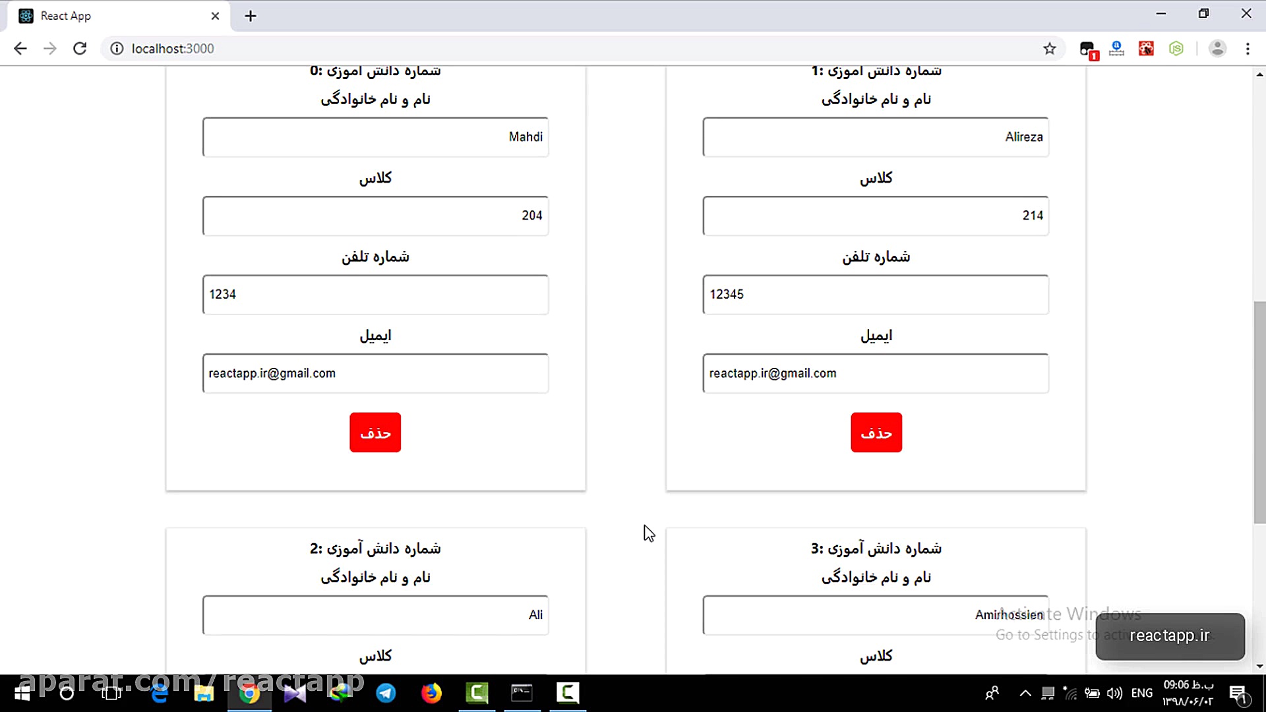Select the phone field containing 12345
The height and width of the screenshot is (712, 1266).
point(876,295)
